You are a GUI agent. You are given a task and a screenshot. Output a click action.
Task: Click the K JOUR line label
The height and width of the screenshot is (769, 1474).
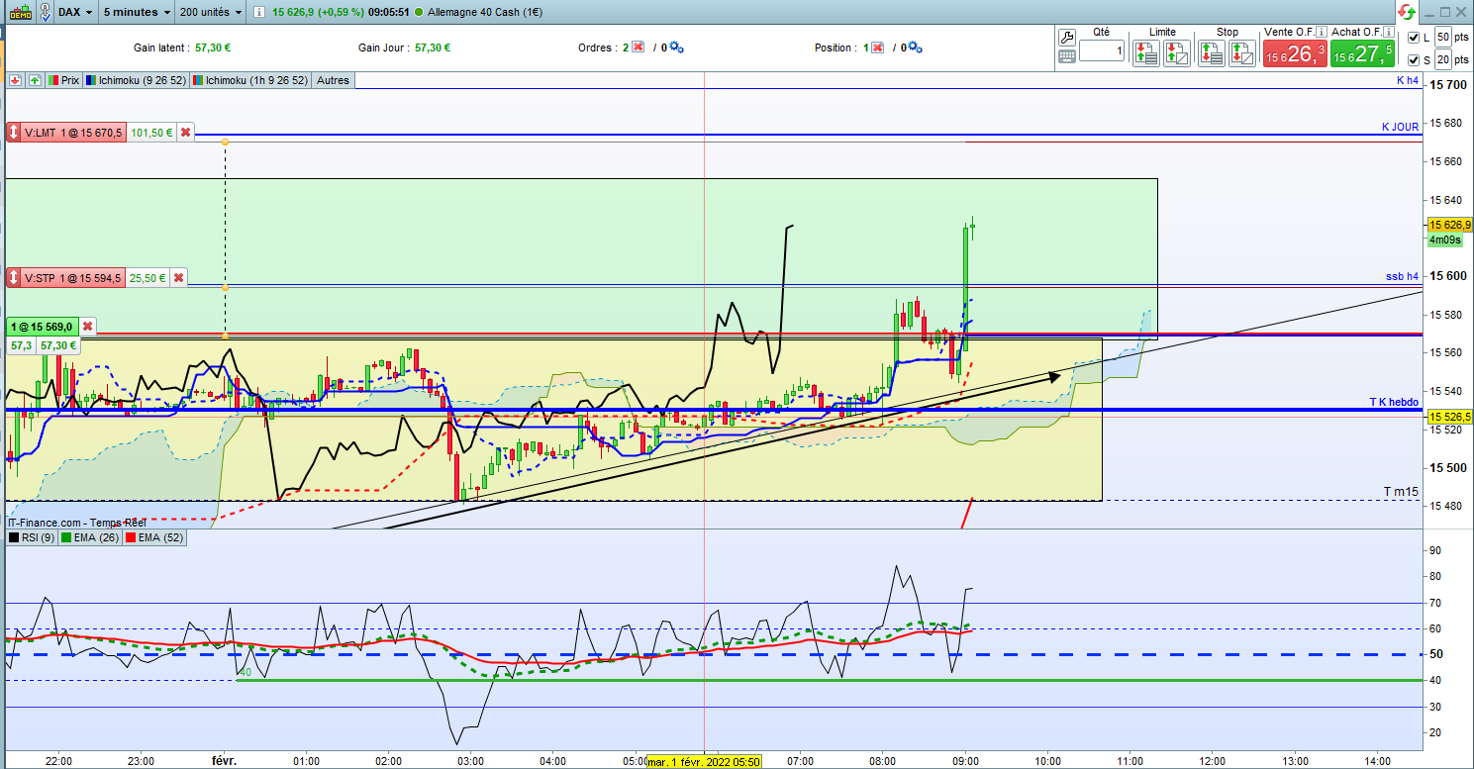(x=1400, y=127)
